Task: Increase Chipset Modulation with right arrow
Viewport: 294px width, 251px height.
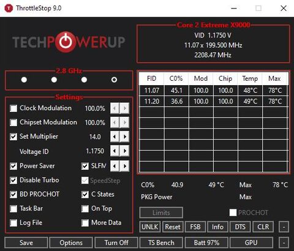Action: [x=124, y=122]
